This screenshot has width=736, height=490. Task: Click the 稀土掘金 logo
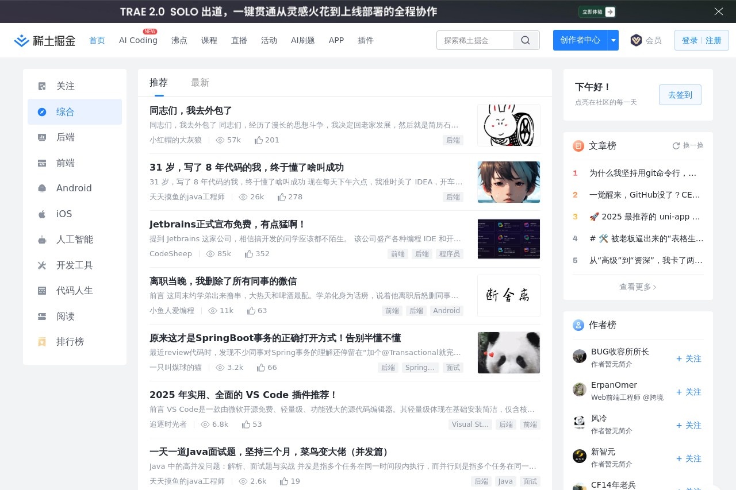pos(45,40)
